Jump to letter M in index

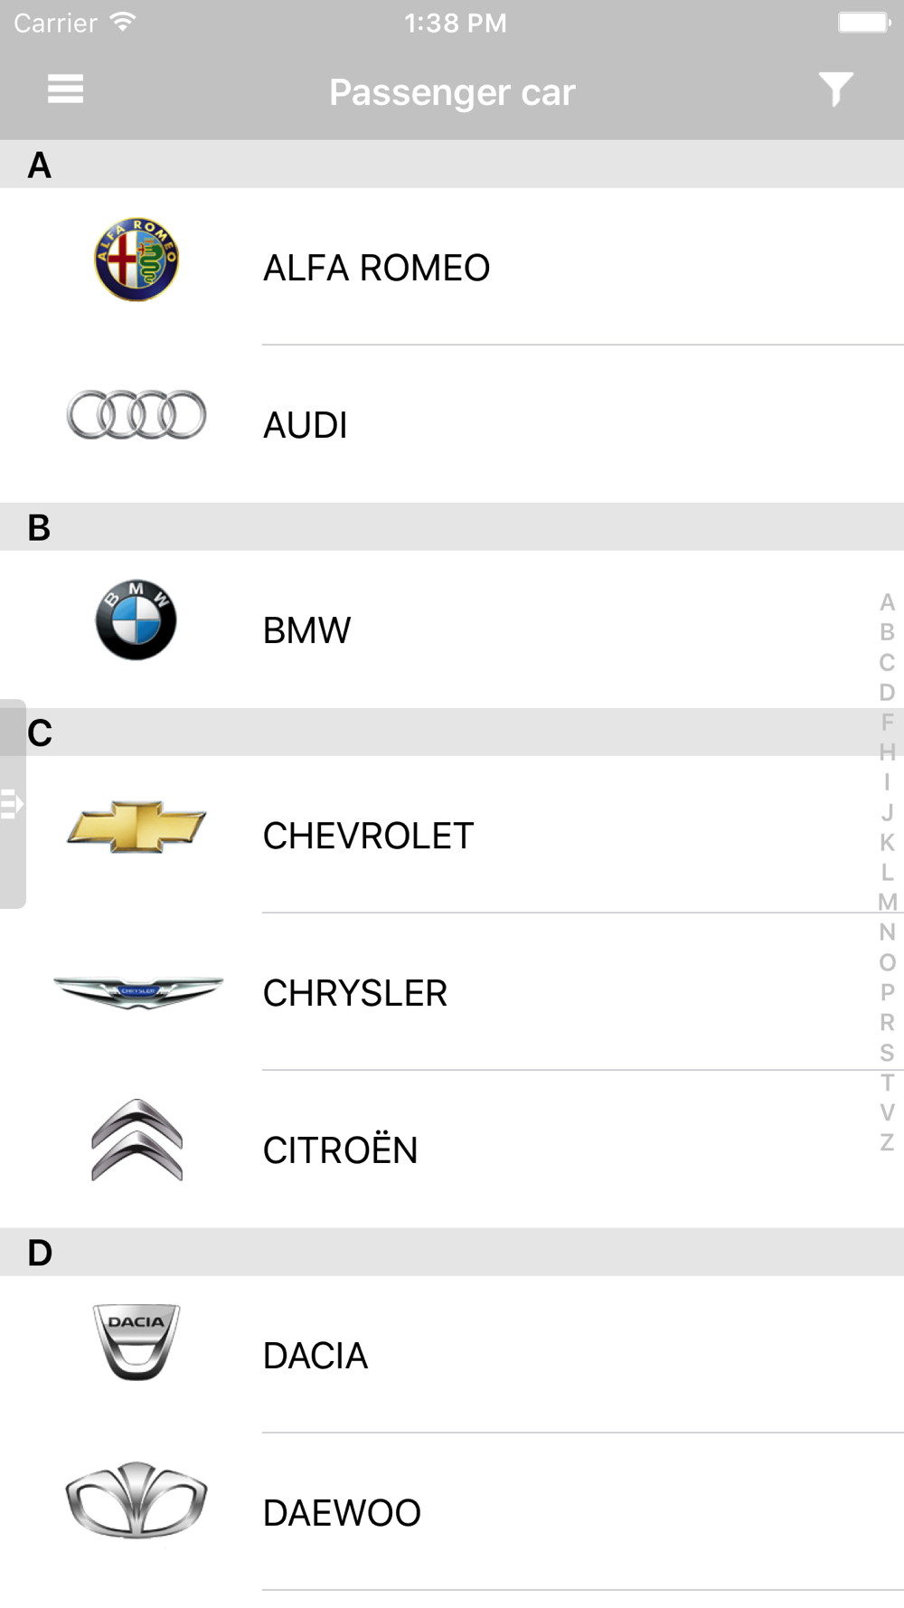point(887,903)
